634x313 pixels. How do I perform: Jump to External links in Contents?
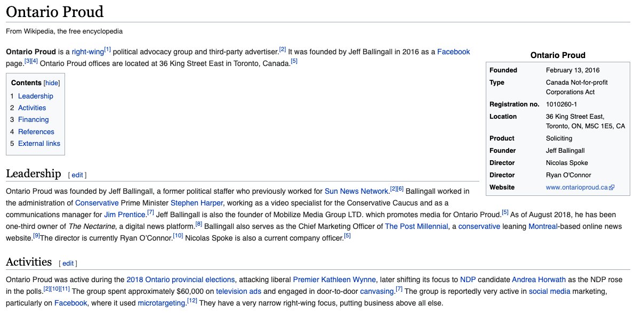[39, 143]
